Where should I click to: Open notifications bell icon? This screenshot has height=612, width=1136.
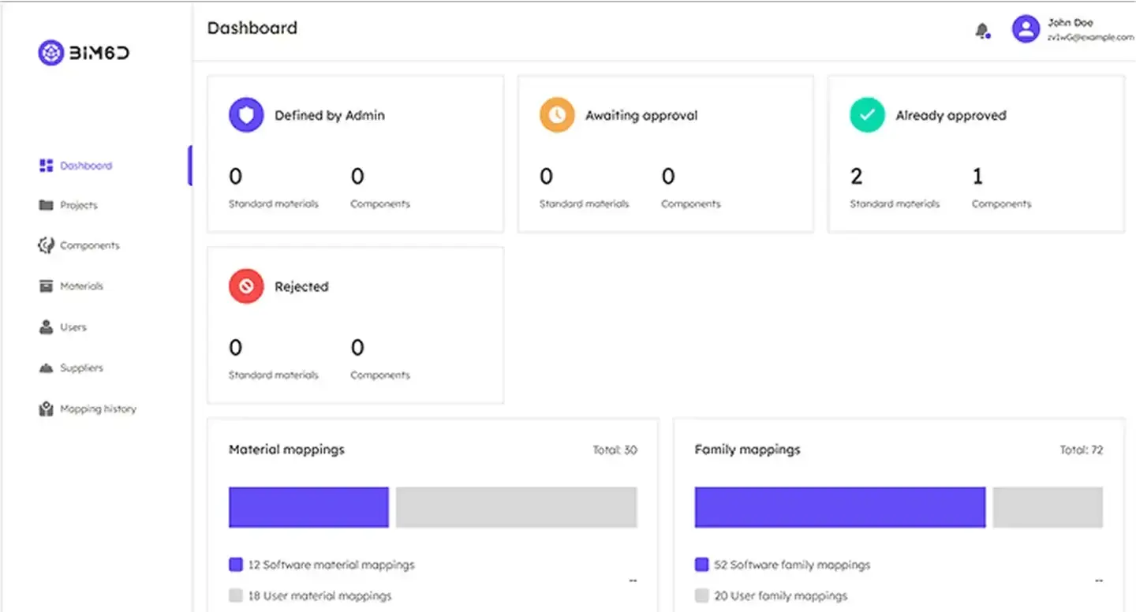981,31
